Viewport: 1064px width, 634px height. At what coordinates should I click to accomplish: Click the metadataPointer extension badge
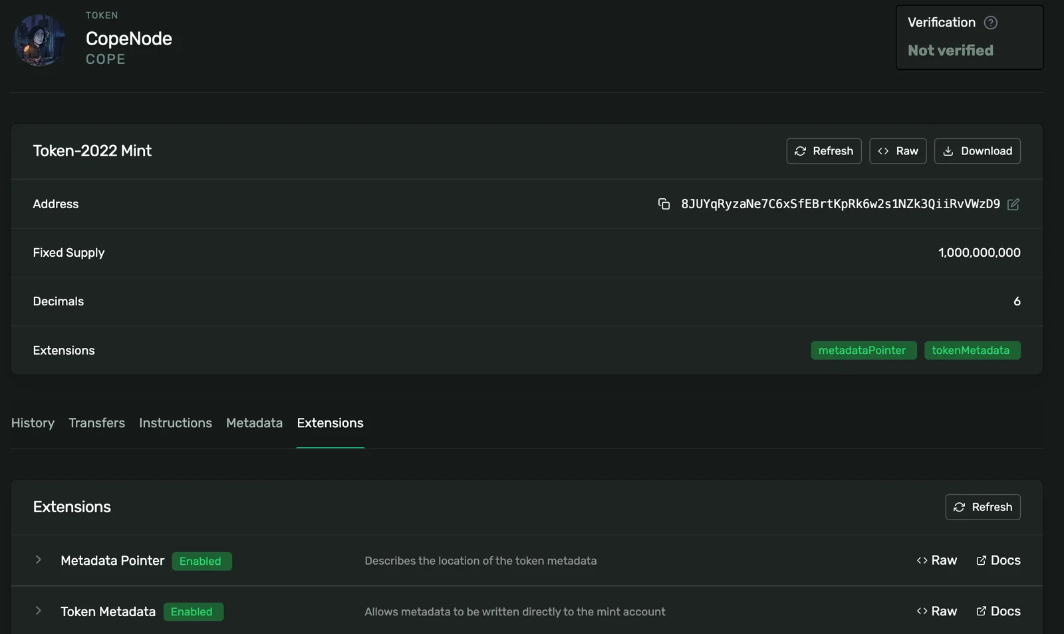(863, 351)
